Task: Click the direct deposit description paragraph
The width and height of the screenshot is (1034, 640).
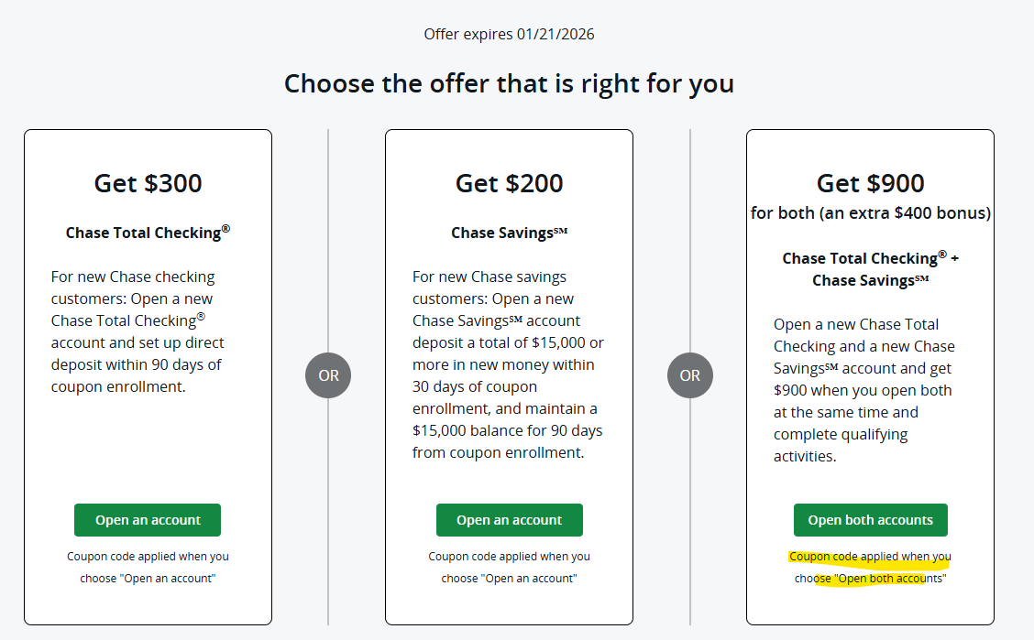Action: click(x=137, y=331)
